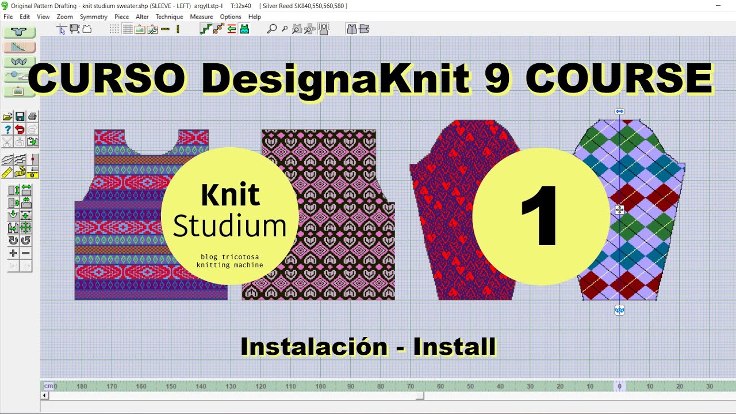This screenshot has height=414, width=736.
Task: Click the import document green arrow icon
Action: tap(32, 142)
